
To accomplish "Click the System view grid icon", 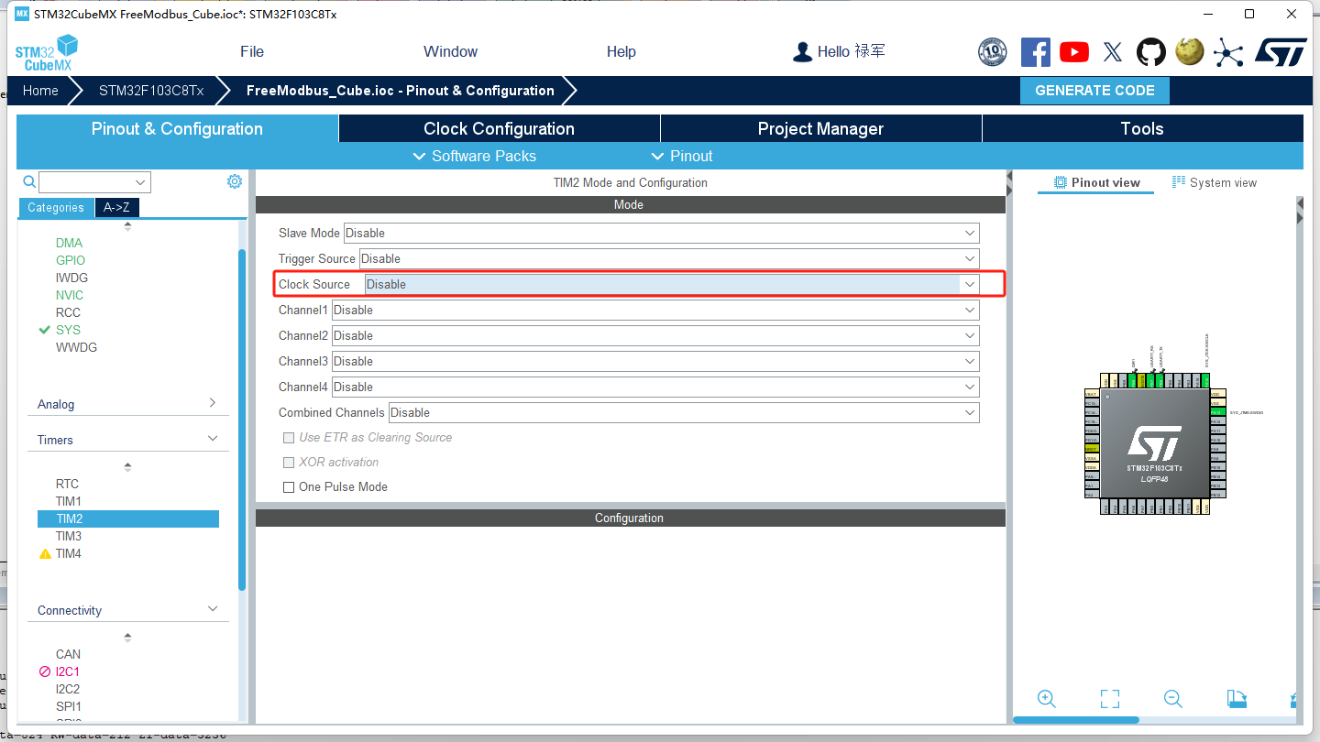I will (x=1179, y=182).
